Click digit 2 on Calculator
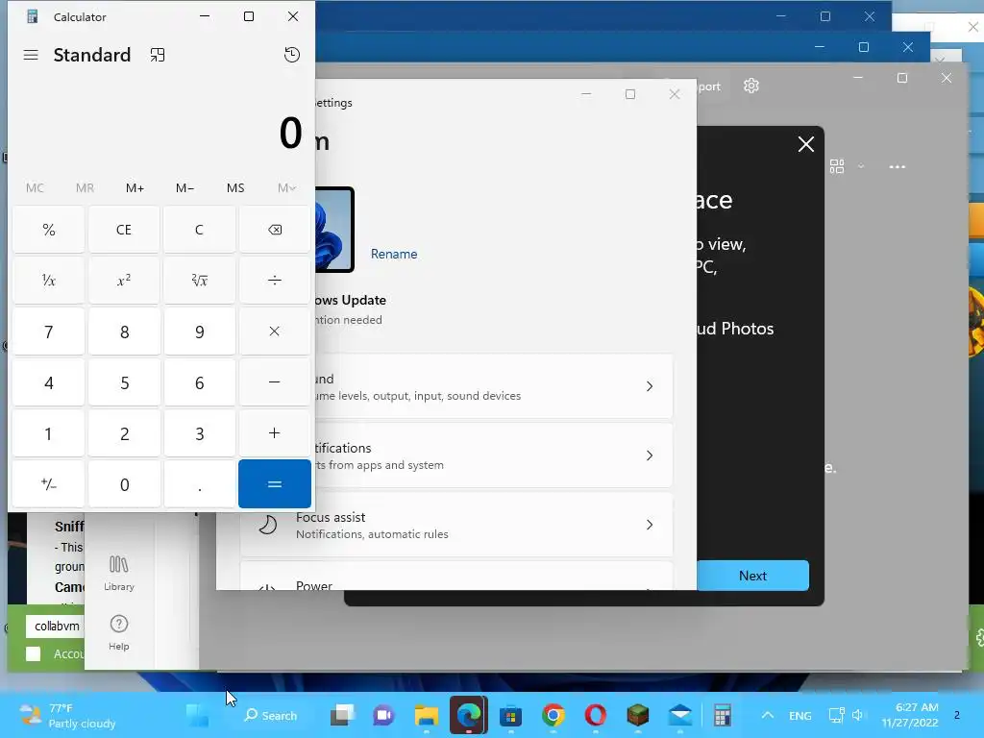This screenshot has height=738, width=984. point(124,433)
